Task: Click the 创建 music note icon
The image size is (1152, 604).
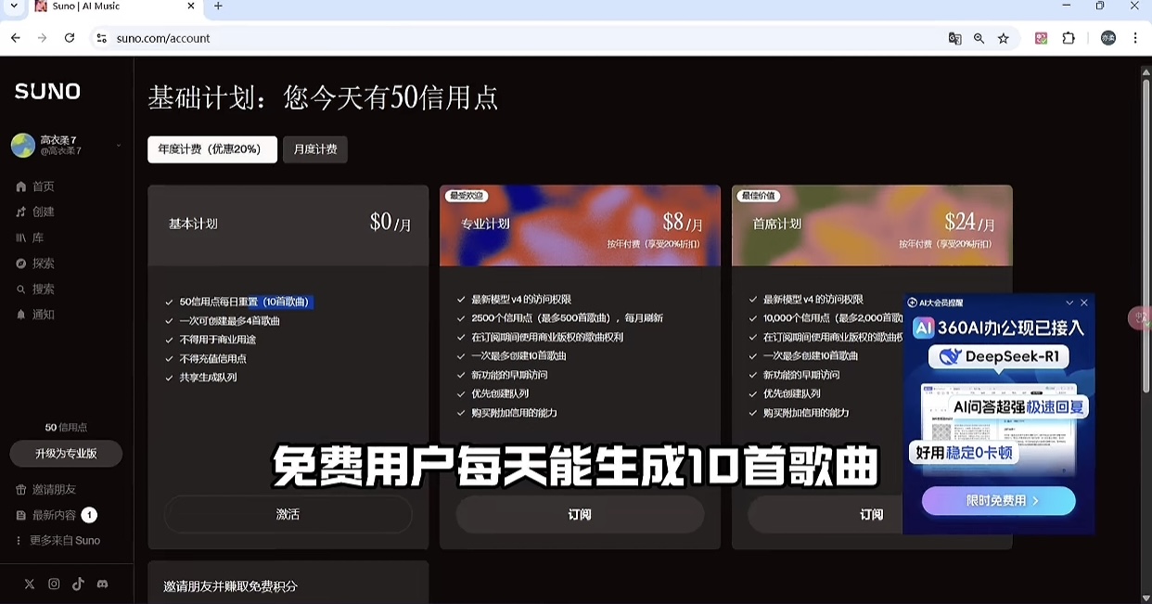Action: [x=21, y=212]
